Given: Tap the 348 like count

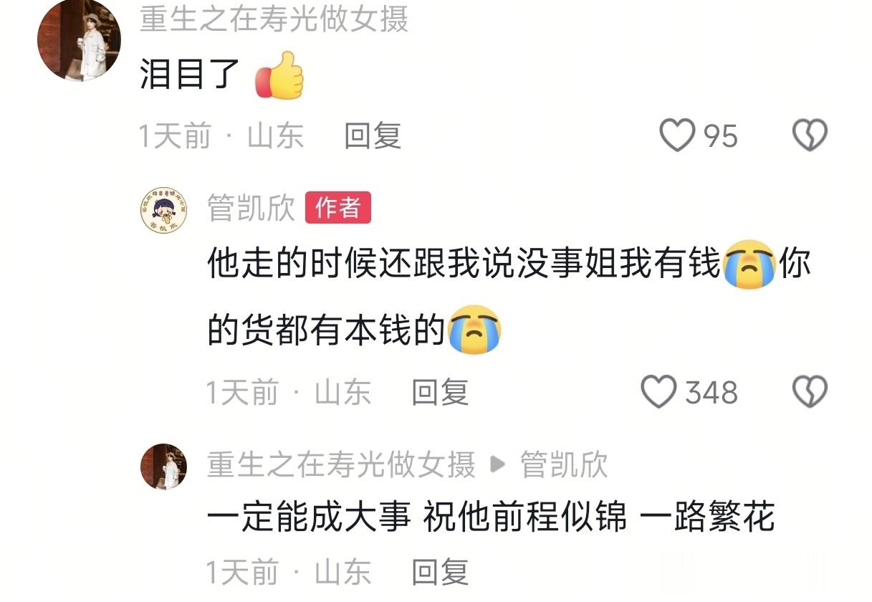Looking at the screenshot, I should tap(712, 393).
